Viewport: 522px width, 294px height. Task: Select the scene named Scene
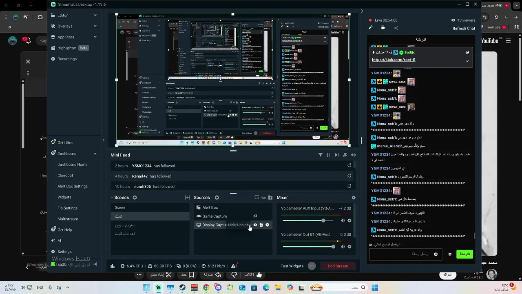click(150, 207)
